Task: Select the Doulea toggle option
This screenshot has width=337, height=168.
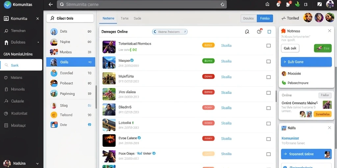Action: [x=249, y=18]
